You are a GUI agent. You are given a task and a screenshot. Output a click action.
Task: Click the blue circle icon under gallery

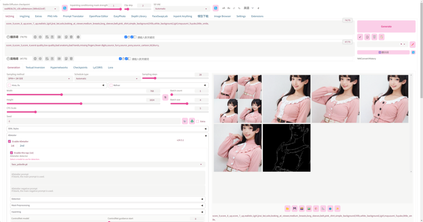tap(330, 209)
